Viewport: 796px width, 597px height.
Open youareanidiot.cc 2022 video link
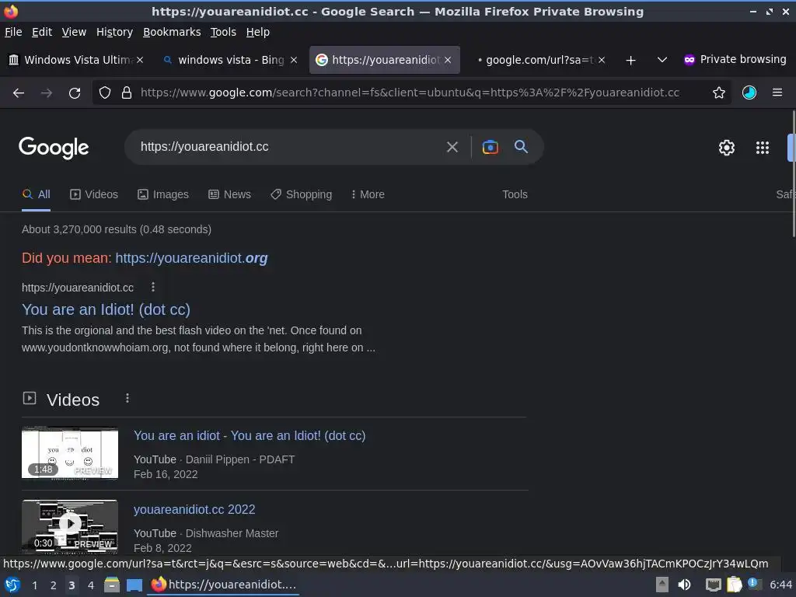point(194,509)
